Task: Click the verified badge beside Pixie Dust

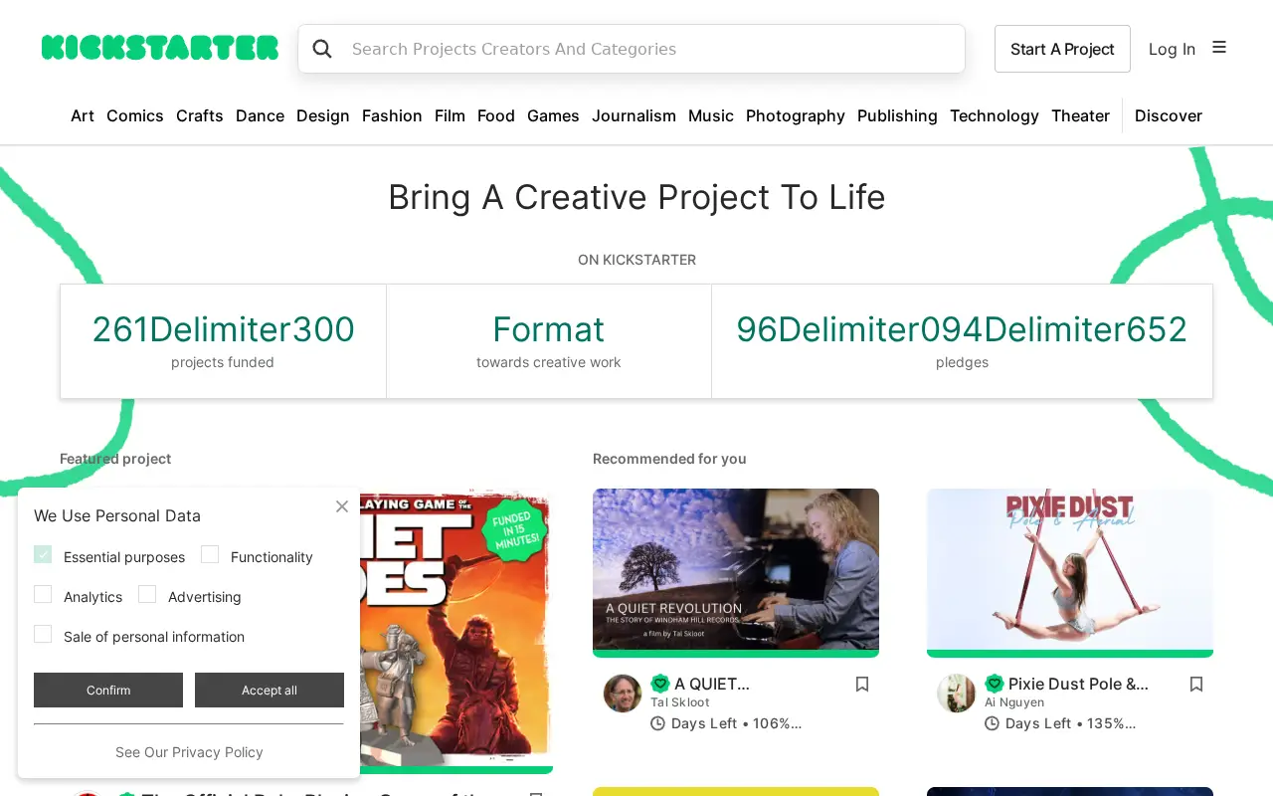Action: pos(995,684)
